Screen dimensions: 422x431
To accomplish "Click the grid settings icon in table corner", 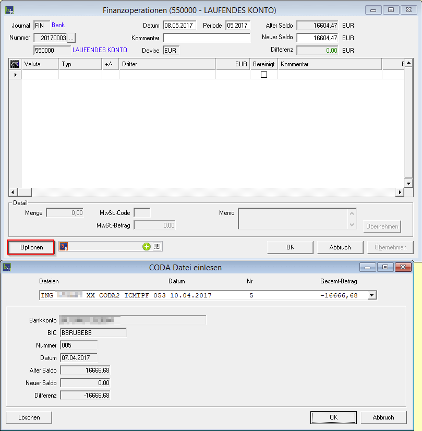I will pyautogui.click(x=15, y=64).
